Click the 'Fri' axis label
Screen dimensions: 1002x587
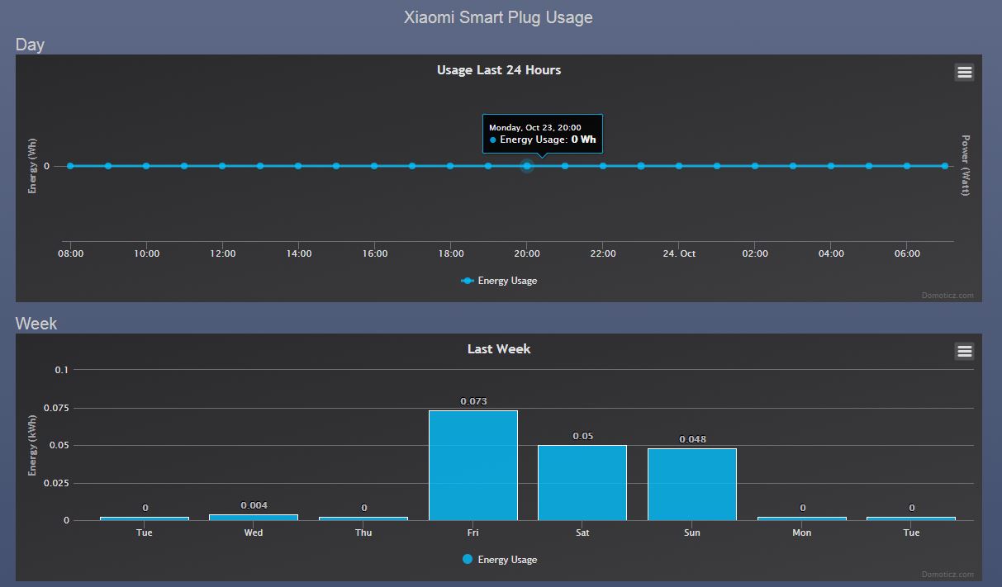[x=473, y=533]
